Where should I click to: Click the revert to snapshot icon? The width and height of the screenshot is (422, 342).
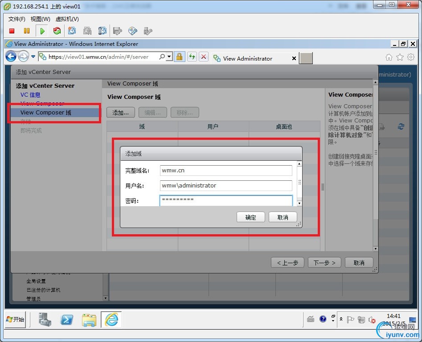click(x=87, y=31)
